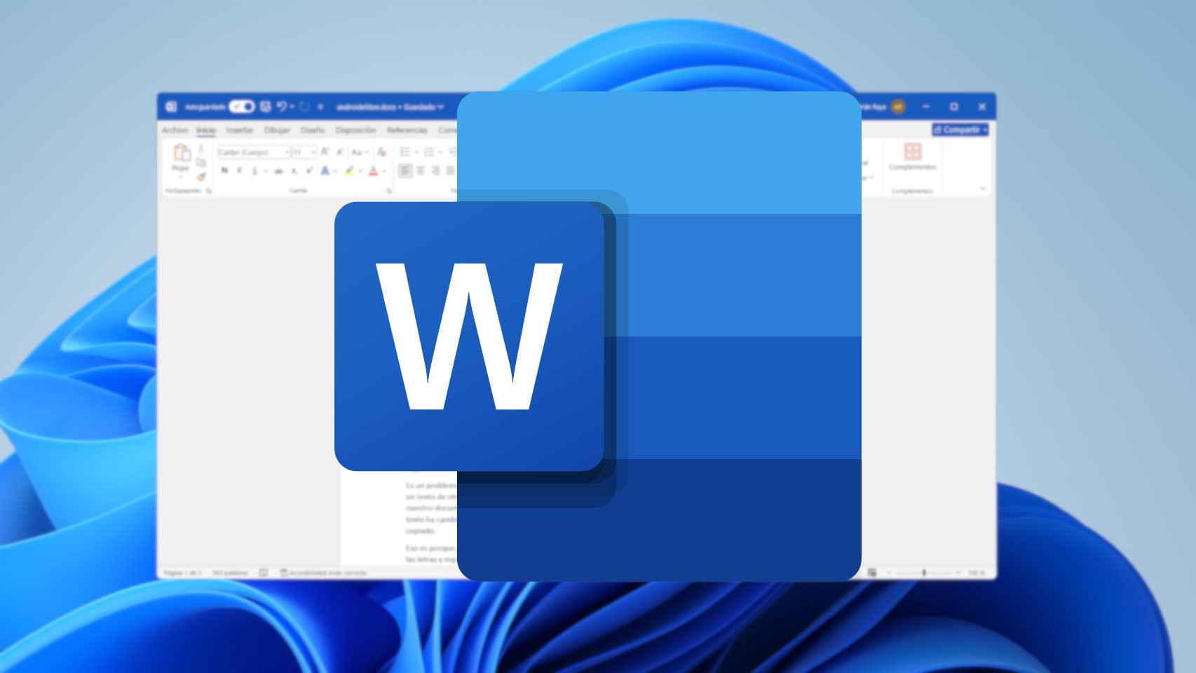Apply the red font color
Screen dimensions: 1196x673
(374, 171)
